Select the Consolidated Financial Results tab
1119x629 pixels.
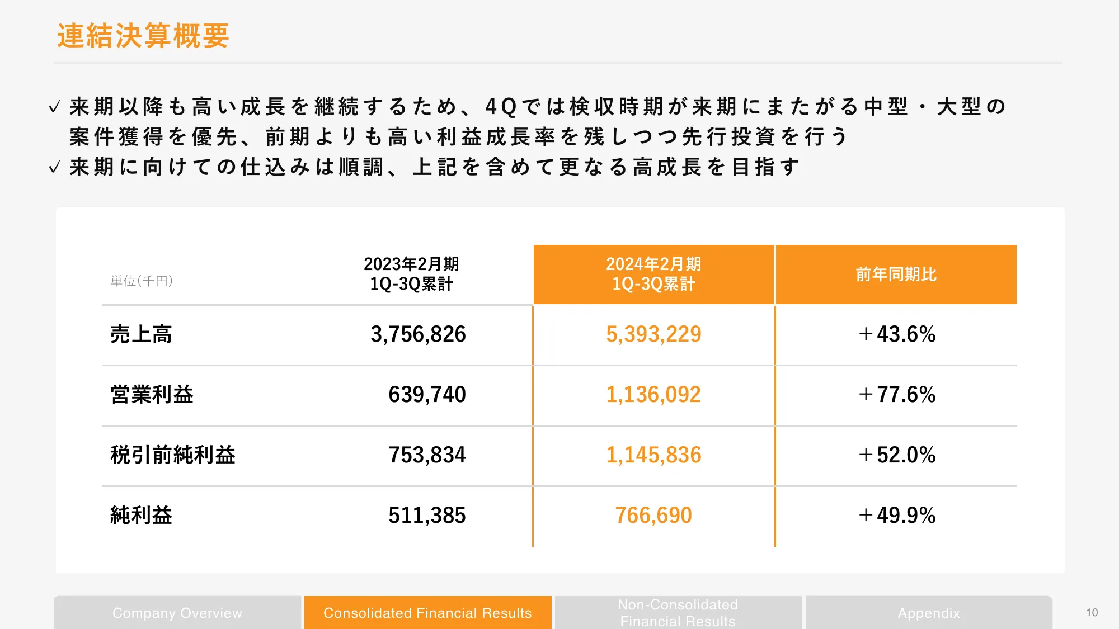[x=427, y=613]
